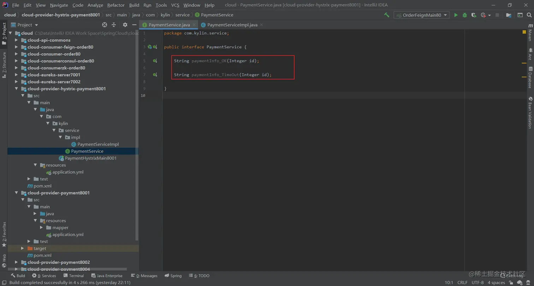Image resolution: width=534 pixels, height=286 pixels.
Task: Open the 6: TODO tool window
Action: click(x=199, y=276)
